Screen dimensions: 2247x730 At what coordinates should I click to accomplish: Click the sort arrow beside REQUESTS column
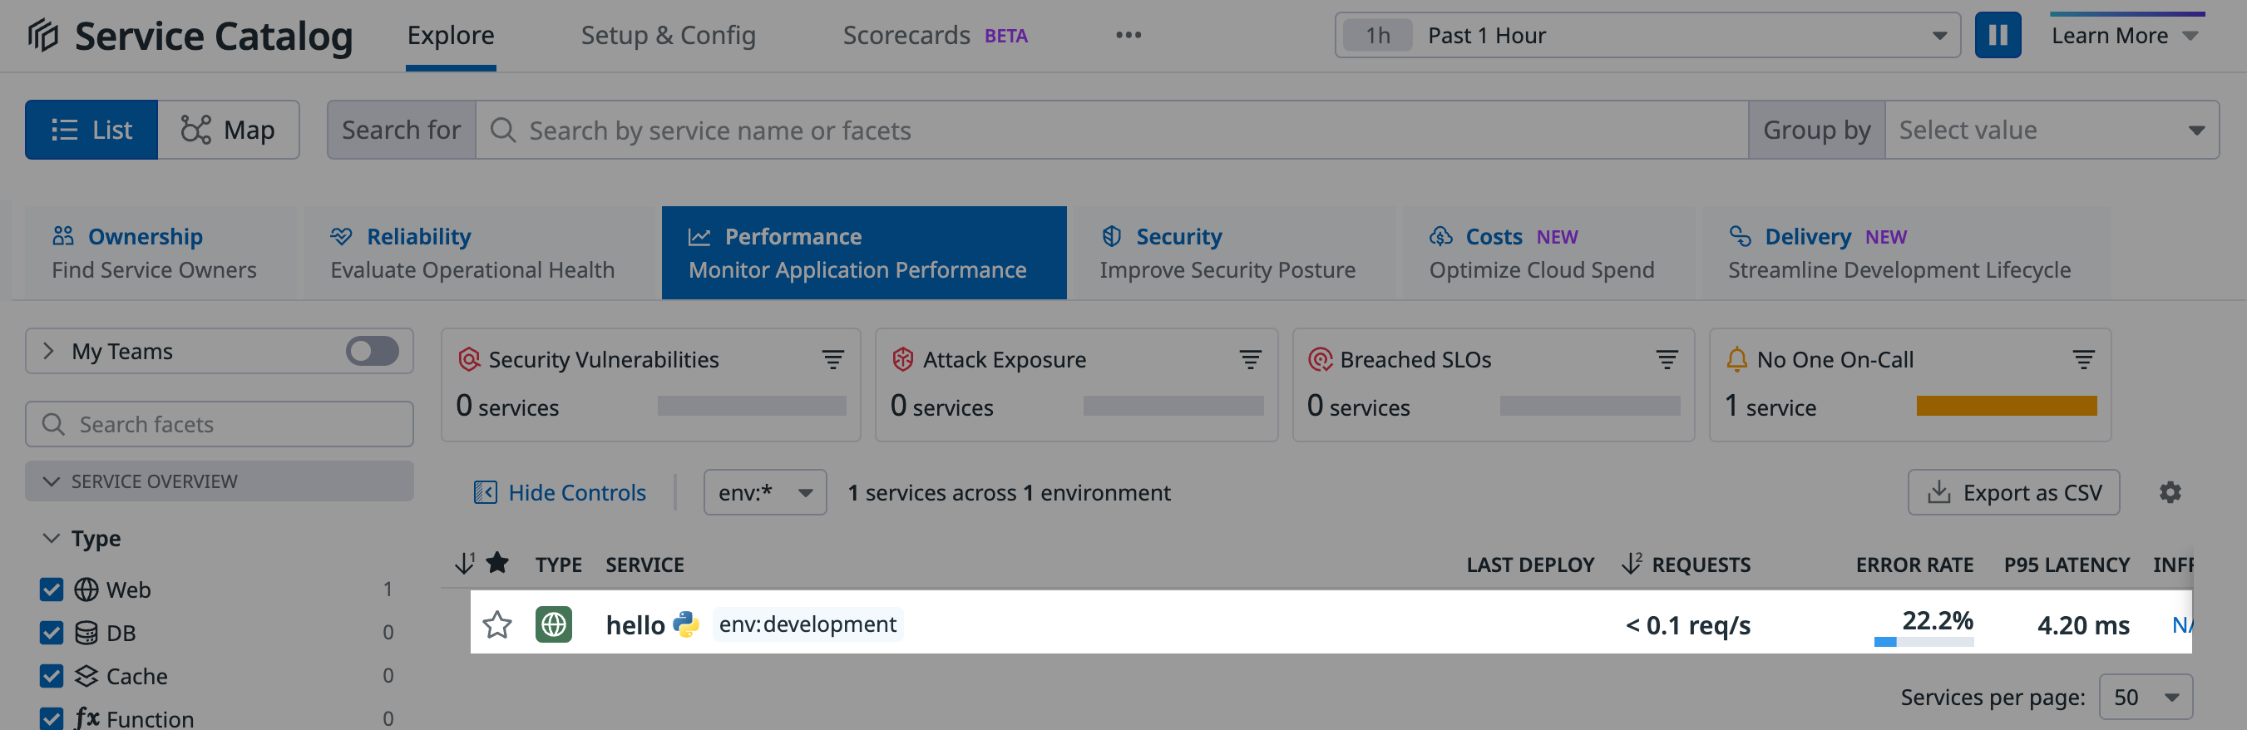pos(1631,564)
